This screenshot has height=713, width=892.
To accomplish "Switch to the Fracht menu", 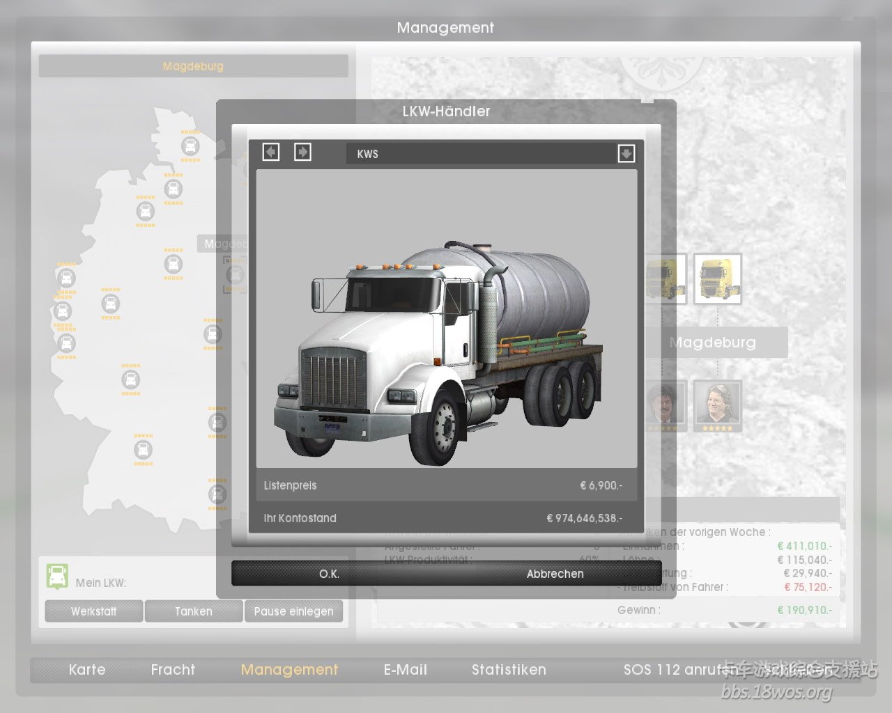I will [x=173, y=670].
